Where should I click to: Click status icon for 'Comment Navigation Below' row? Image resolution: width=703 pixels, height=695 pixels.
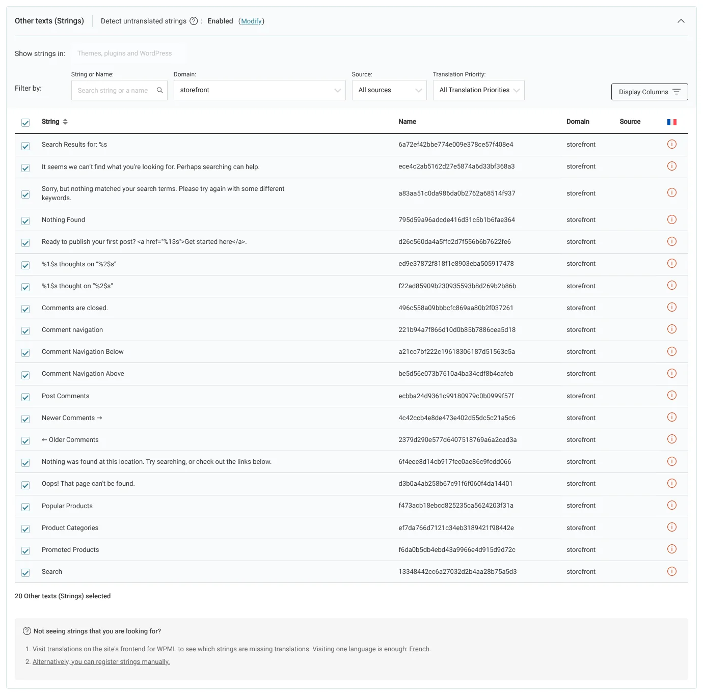672,351
